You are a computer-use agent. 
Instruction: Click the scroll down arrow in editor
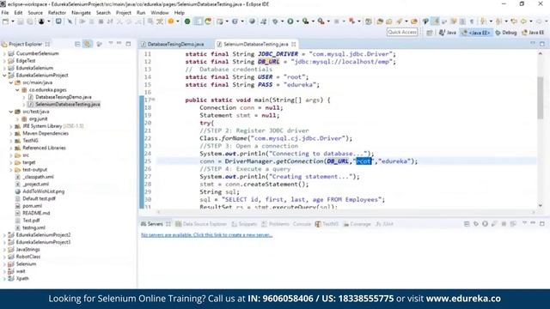click(x=541, y=206)
